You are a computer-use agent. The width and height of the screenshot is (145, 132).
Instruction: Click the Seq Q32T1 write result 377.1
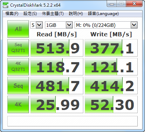[x=111, y=48]
